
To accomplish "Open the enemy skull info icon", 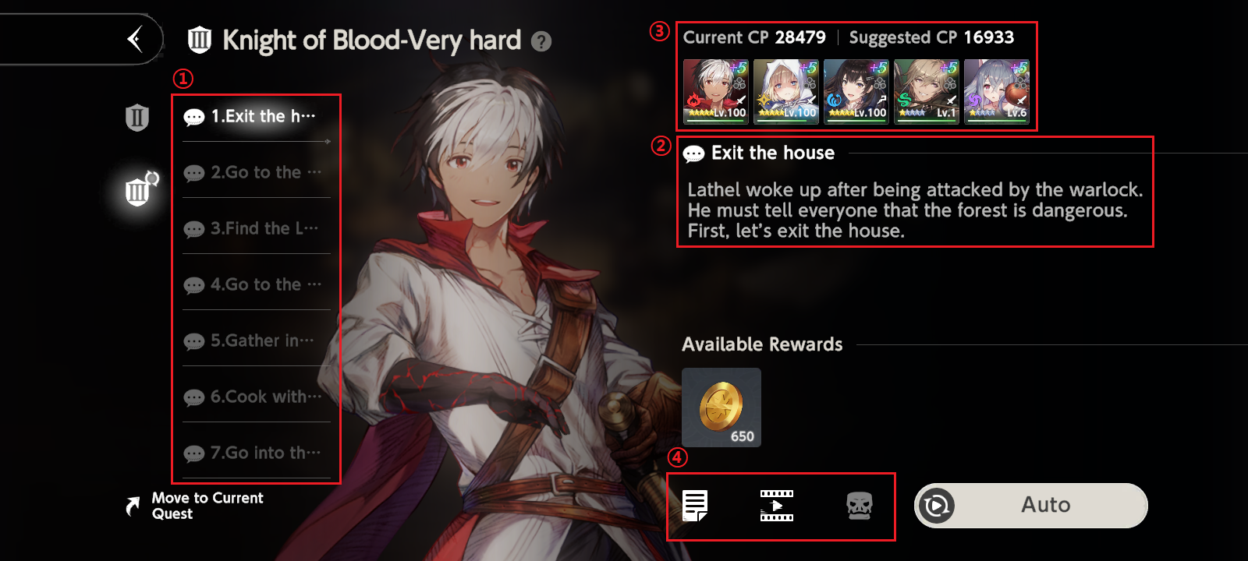I will click(859, 506).
